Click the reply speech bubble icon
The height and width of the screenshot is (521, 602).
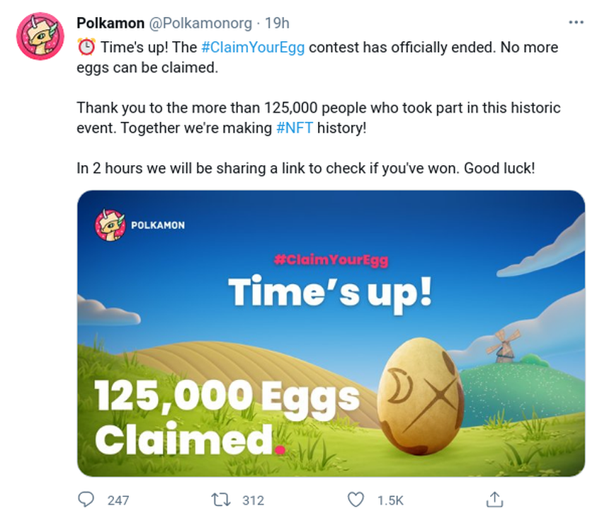coord(86,500)
